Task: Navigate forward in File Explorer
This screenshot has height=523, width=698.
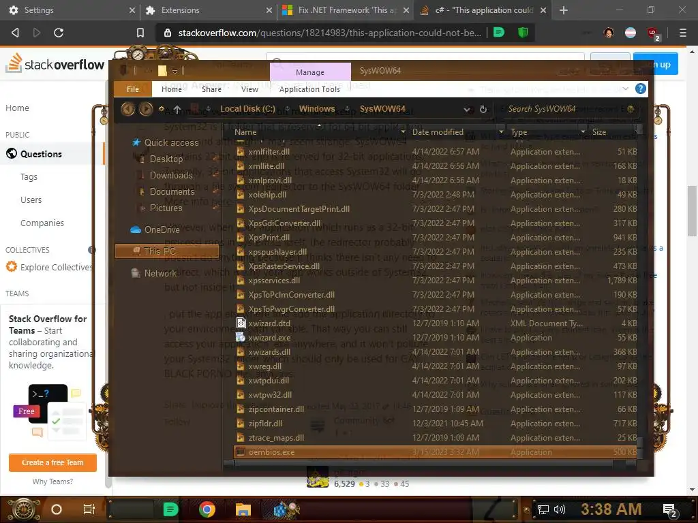Action: pyautogui.click(x=146, y=108)
